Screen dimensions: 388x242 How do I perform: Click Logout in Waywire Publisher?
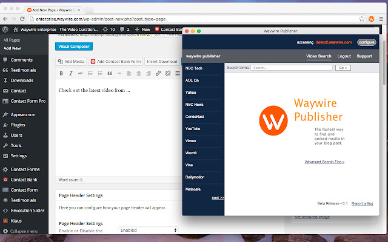click(344, 56)
